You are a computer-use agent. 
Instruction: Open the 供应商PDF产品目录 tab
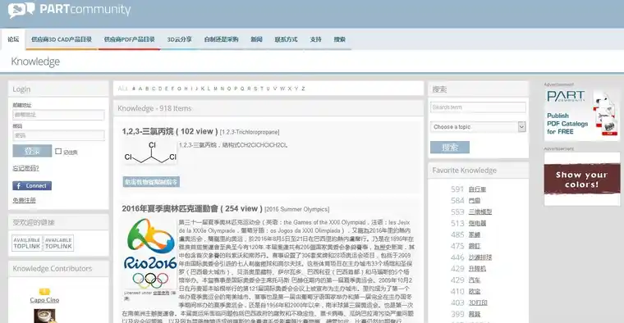(x=130, y=39)
